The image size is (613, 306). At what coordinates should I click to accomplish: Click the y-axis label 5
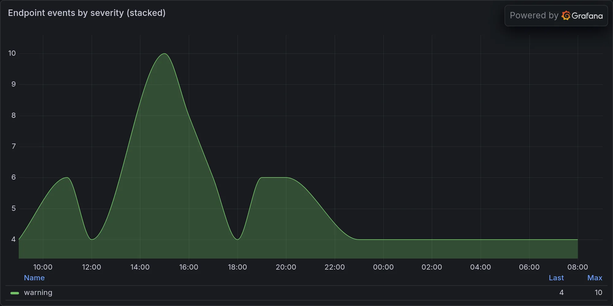13,208
